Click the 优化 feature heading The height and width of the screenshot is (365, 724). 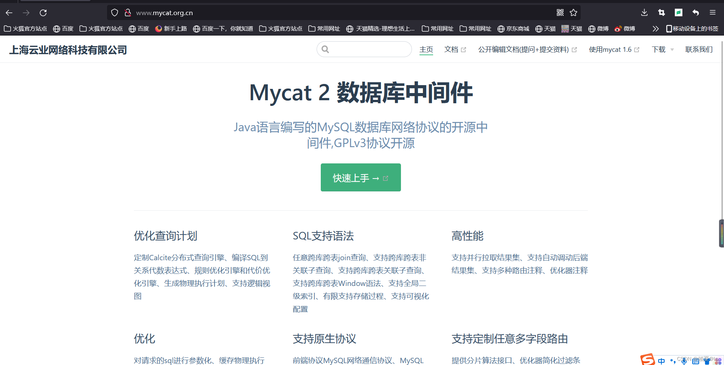click(144, 339)
